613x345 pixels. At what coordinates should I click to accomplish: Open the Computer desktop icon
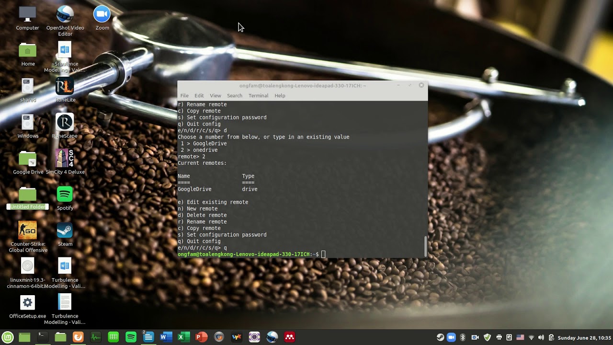[x=27, y=18]
